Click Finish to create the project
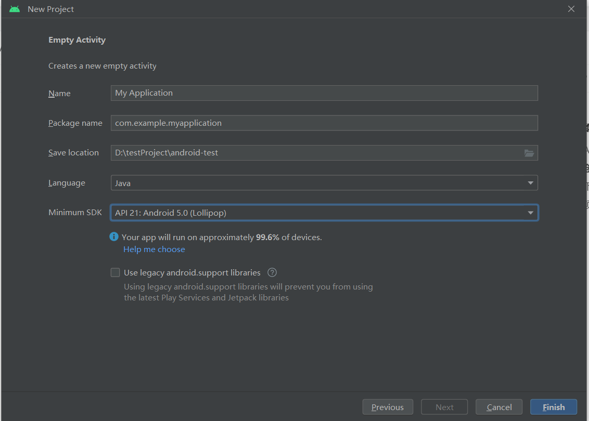589x421 pixels. 553,407
